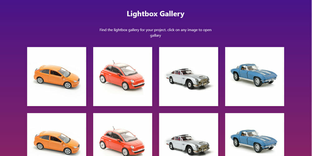Click the first-row red Fiat's round headlight

(x=132, y=81)
